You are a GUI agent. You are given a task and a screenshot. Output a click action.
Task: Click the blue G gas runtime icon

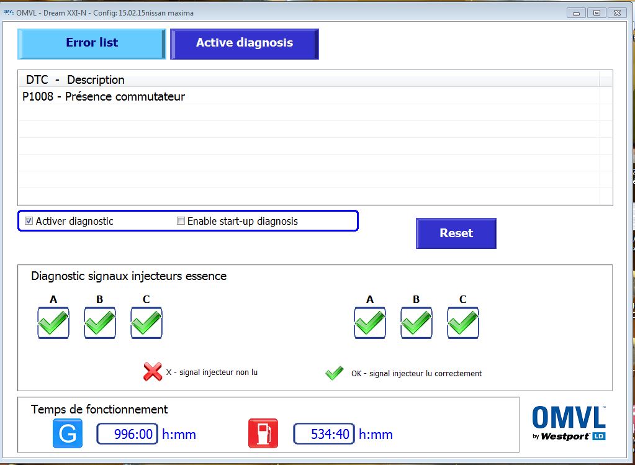(x=68, y=433)
